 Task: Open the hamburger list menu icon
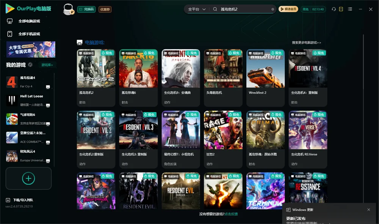click(350, 9)
